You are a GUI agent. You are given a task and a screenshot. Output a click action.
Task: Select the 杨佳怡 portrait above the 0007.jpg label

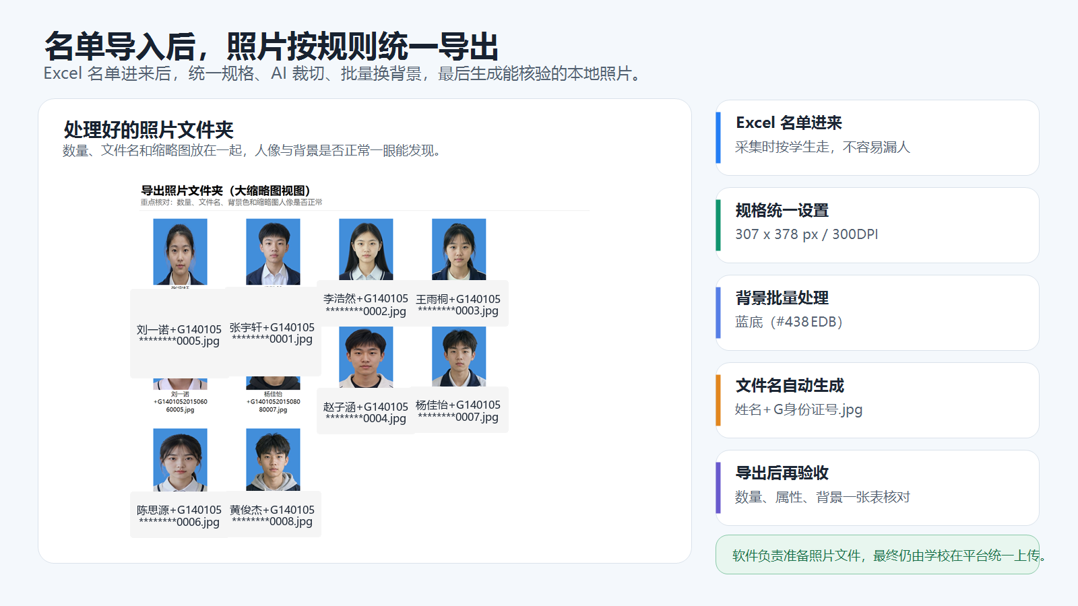[x=459, y=357]
